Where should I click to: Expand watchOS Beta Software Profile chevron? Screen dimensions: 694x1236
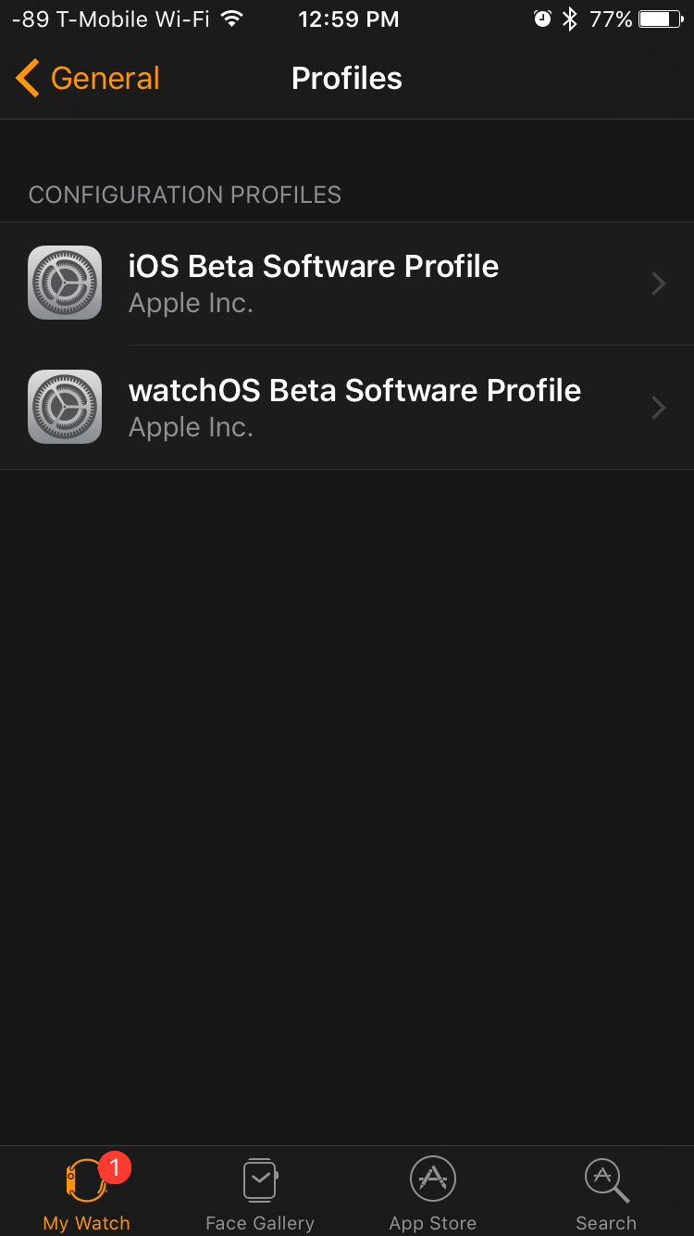click(659, 408)
